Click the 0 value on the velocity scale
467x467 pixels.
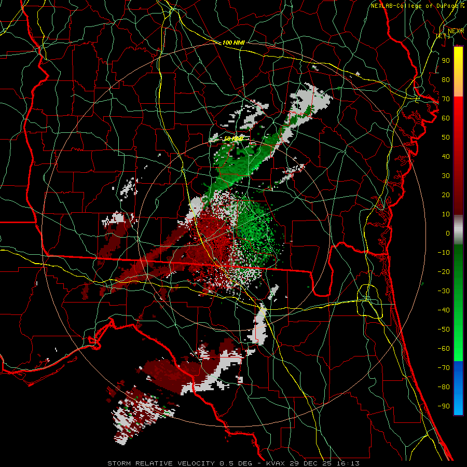[x=448, y=233]
